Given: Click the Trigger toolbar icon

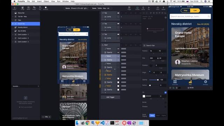Looking at the screenshot, I should (x=129, y=8).
